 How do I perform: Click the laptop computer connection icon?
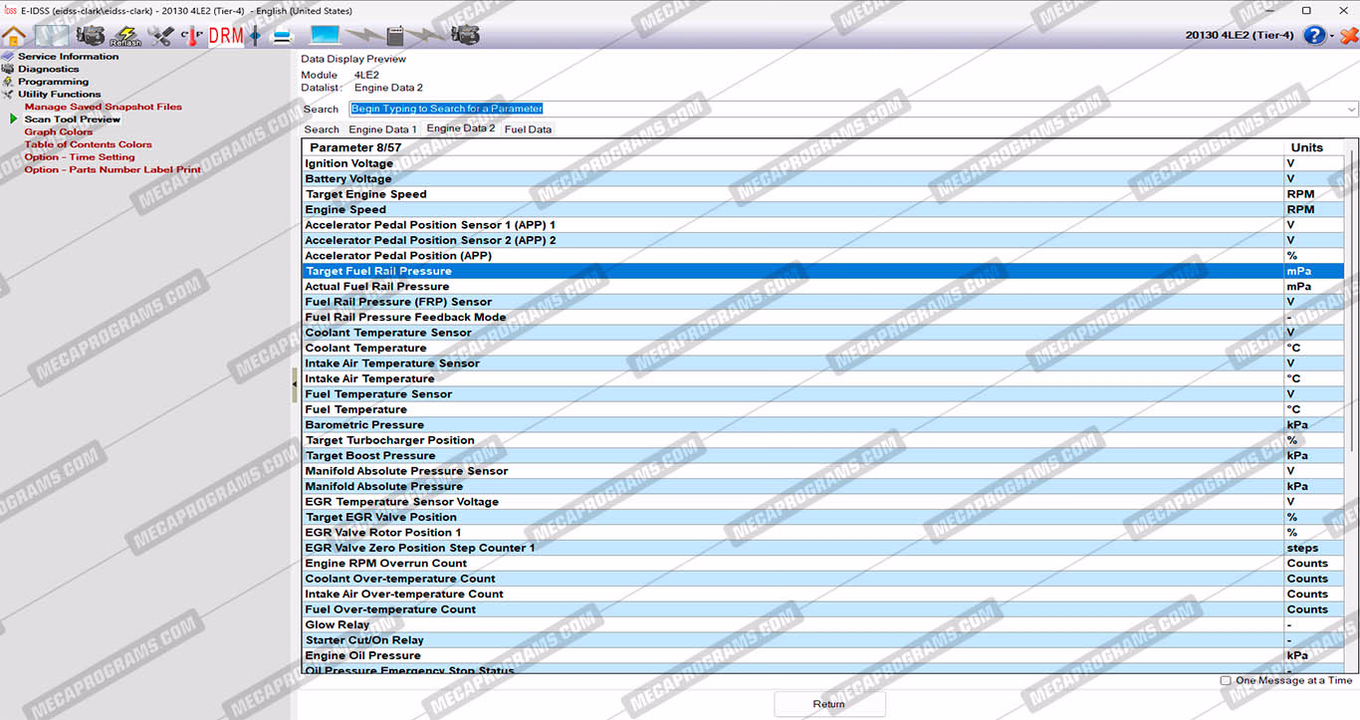[x=325, y=36]
